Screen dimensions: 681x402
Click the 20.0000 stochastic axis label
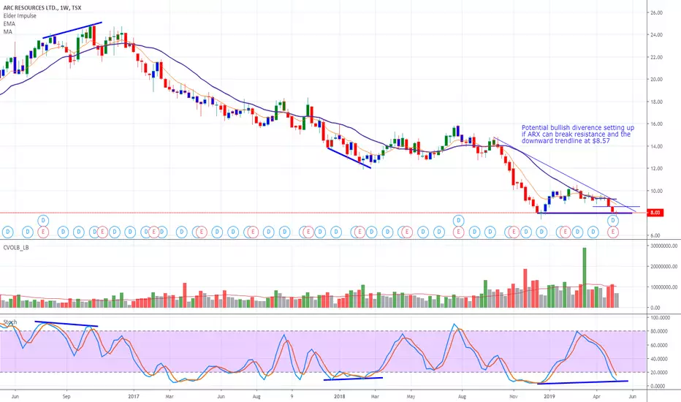click(659, 373)
